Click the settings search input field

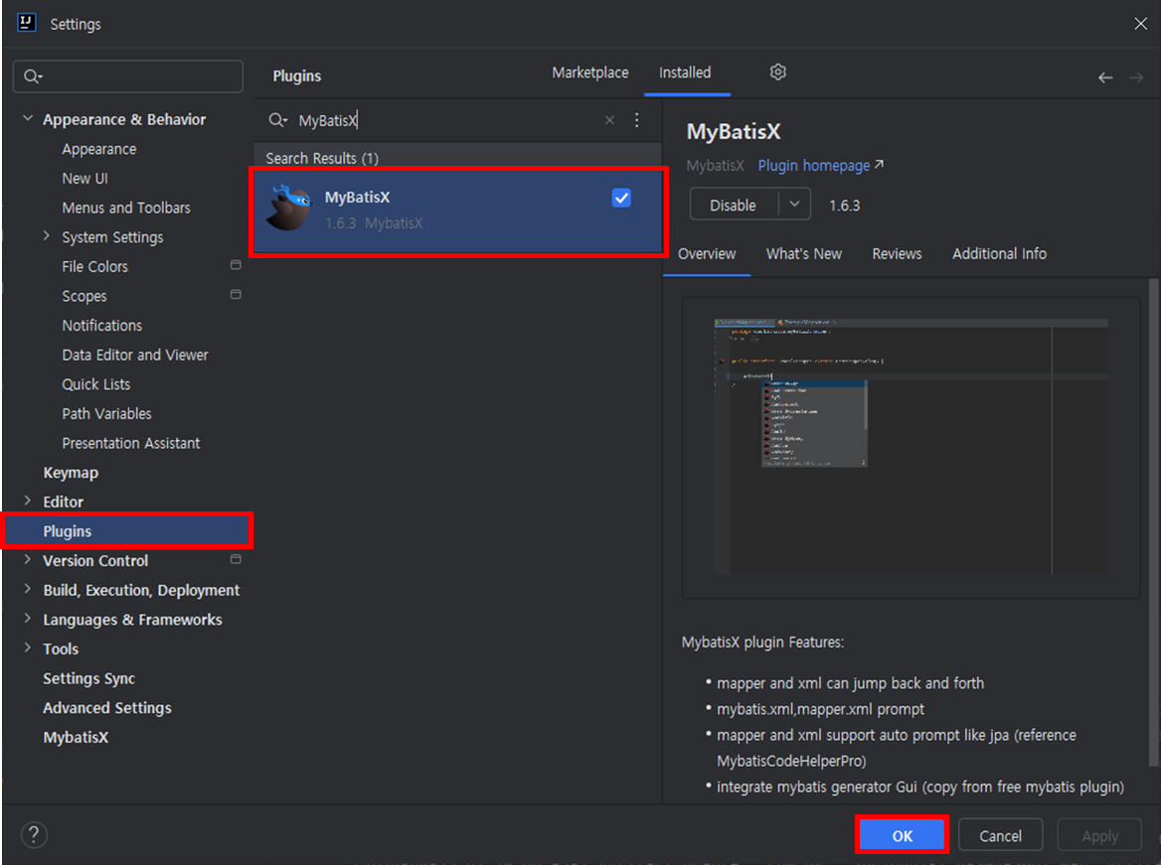coord(128,76)
